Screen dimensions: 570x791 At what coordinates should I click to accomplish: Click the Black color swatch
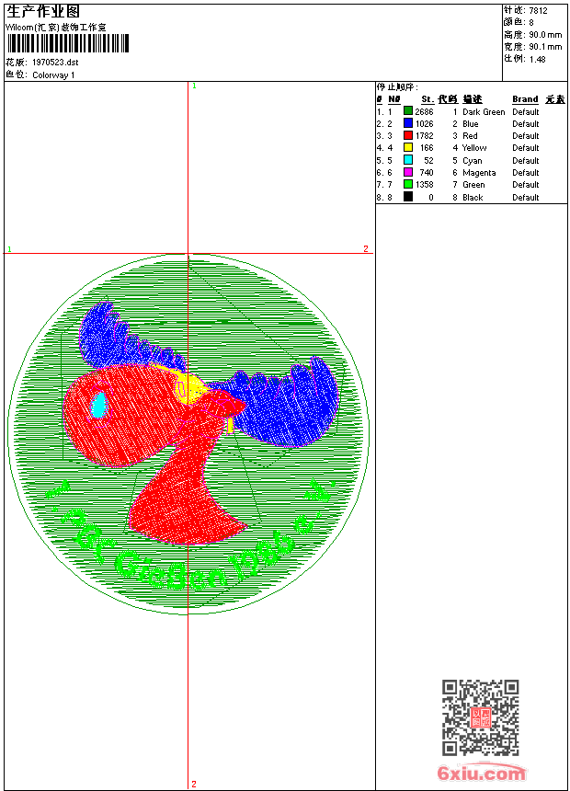pyautogui.click(x=408, y=197)
